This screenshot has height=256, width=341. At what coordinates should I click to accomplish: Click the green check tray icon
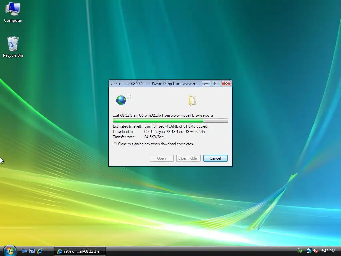click(x=300, y=251)
